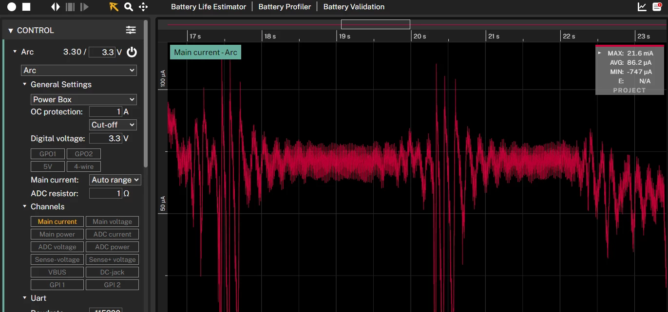Open the notifications log icon with red badge
The height and width of the screenshot is (312, 668).
point(657,7)
